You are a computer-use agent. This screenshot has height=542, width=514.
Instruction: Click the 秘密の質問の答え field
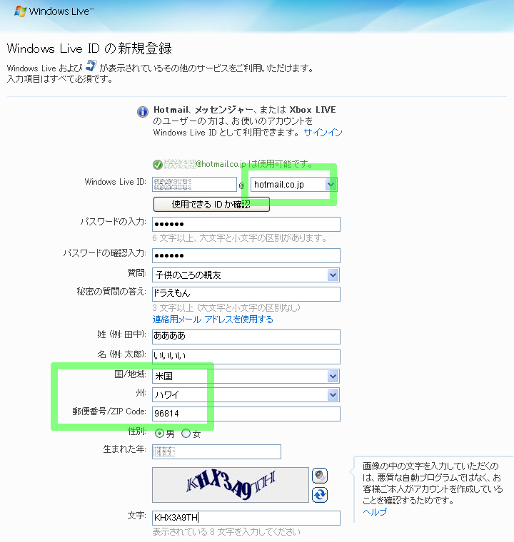click(246, 294)
